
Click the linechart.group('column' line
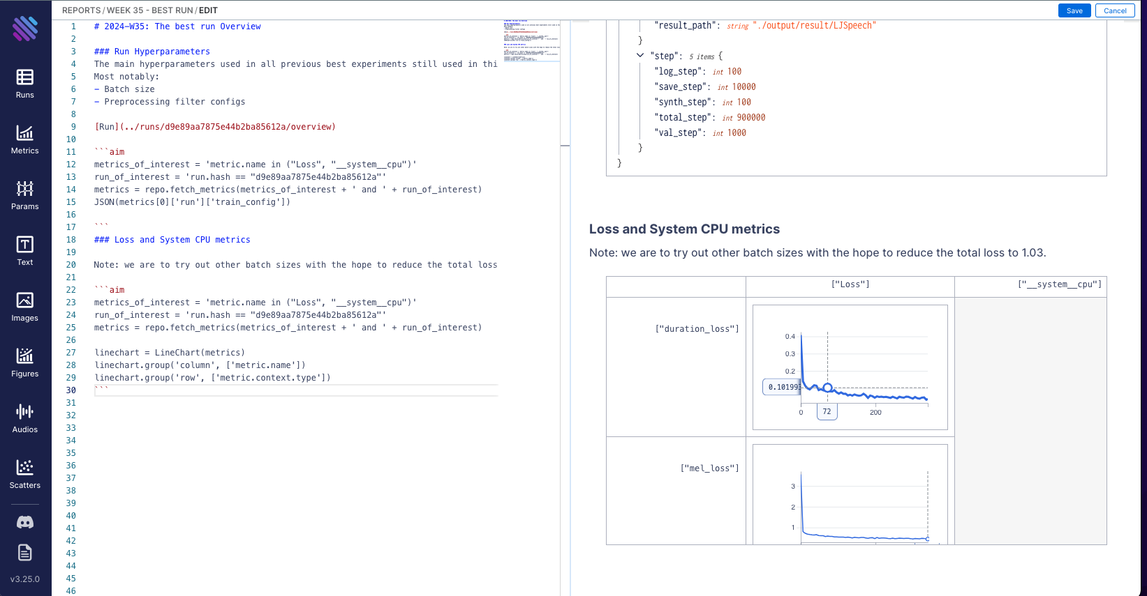point(200,365)
